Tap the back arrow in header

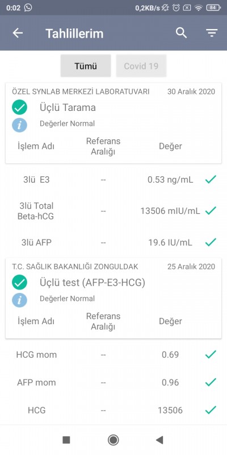click(18, 33)
